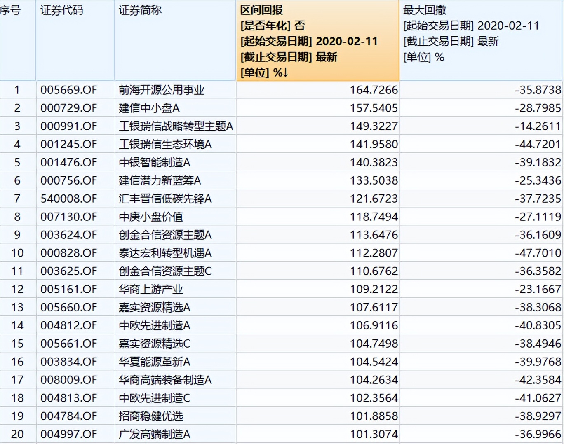This screenshot has width=564, height=444.
Task: Select the 序号 column header
Action: pyautogui.click(x=18, y=40)
